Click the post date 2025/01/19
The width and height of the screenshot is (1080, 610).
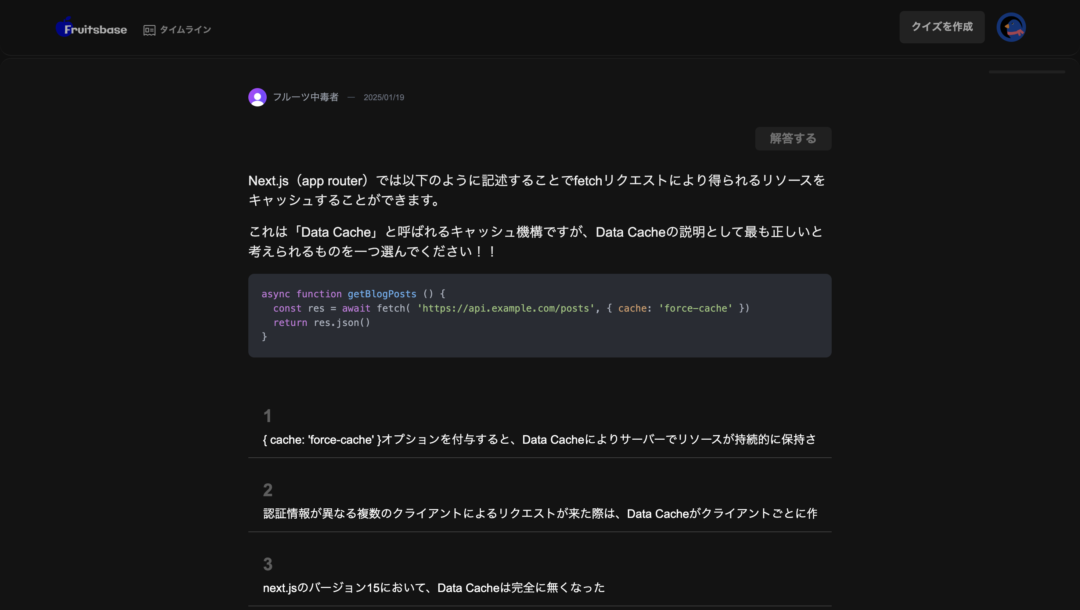point(383,98)
